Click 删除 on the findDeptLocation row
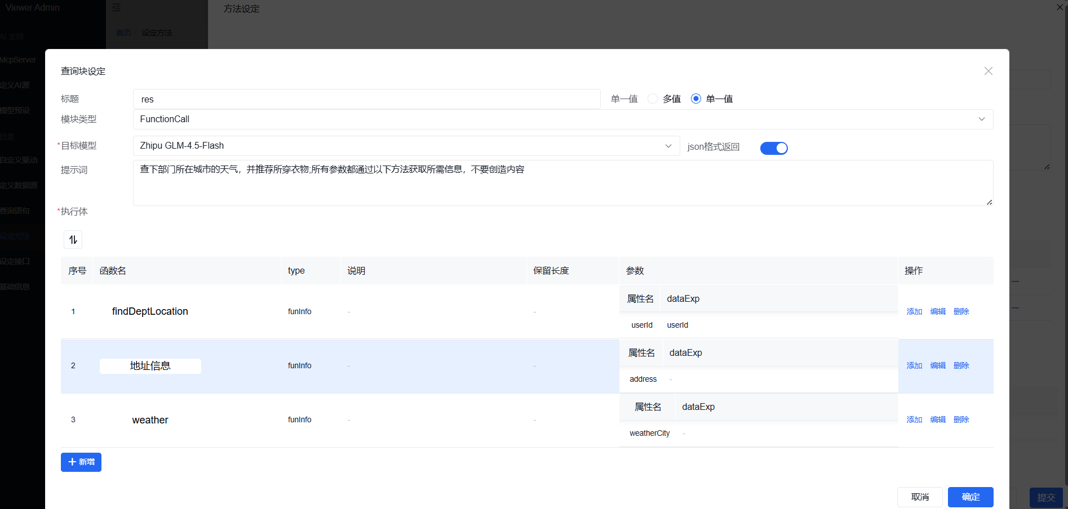This screenshot has height=509, width=1068. tap(960, 311)
